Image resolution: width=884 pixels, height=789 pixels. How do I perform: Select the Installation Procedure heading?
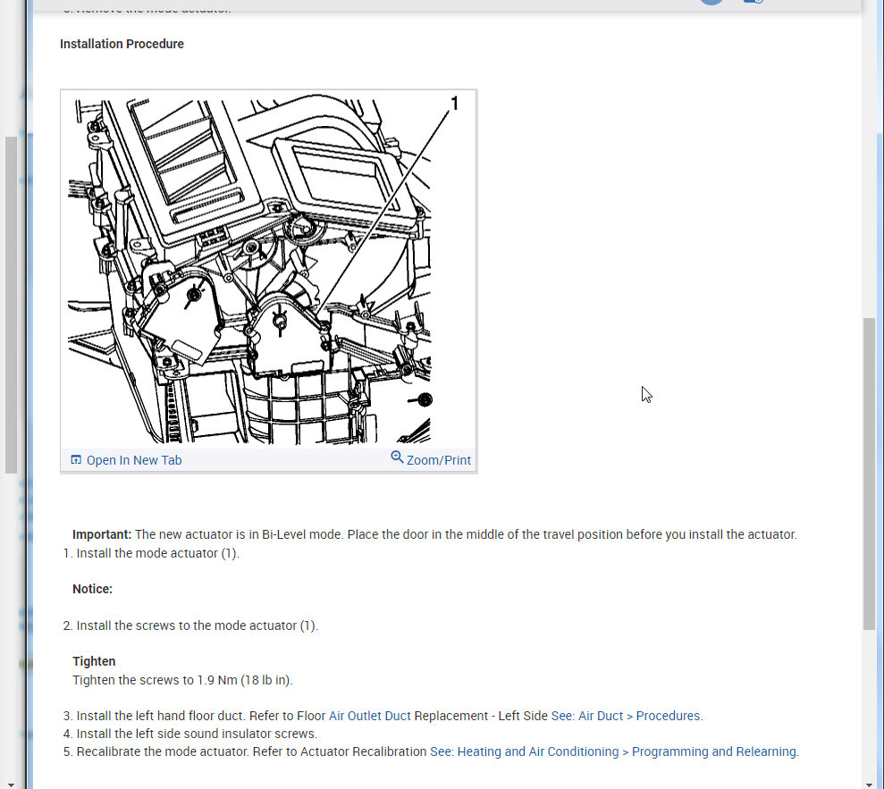pos(122,44)
